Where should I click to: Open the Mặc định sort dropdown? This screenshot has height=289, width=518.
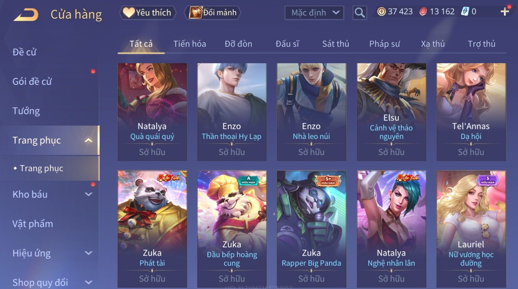point(314,13)
